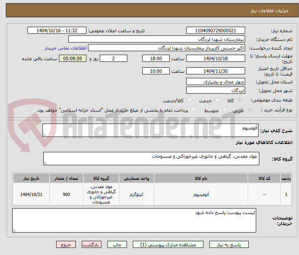
Task: Click the خروج exit button
Action: click(66, 244)
